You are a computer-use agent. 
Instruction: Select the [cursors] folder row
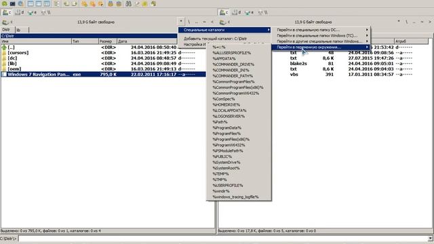tap(103, 53)
